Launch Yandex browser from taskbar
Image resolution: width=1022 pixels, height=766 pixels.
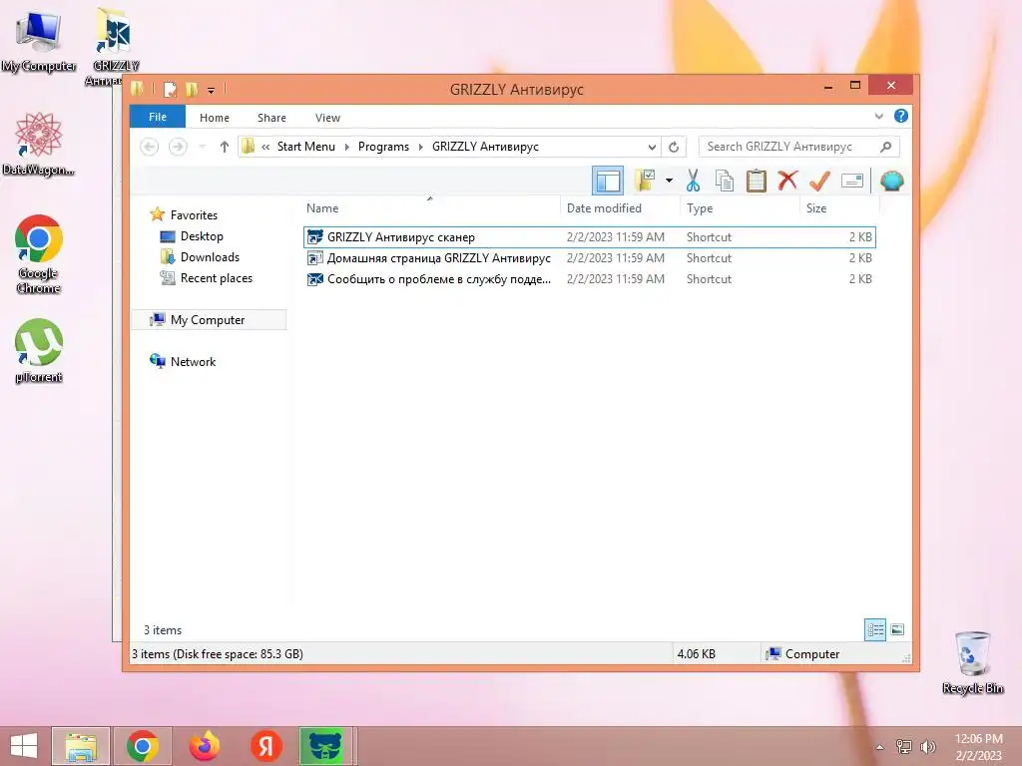[x=265, y=746]
